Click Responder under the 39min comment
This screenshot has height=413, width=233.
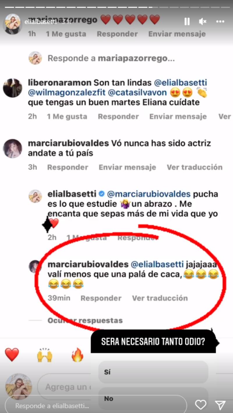point(101,298)
